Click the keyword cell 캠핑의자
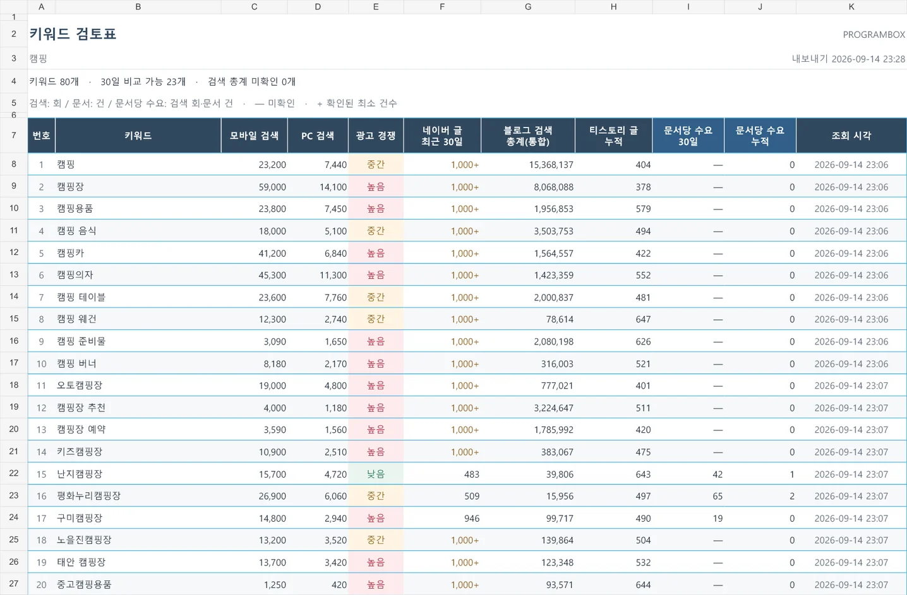Viewport: 907px width, 595px height. [x=138, y=275]
